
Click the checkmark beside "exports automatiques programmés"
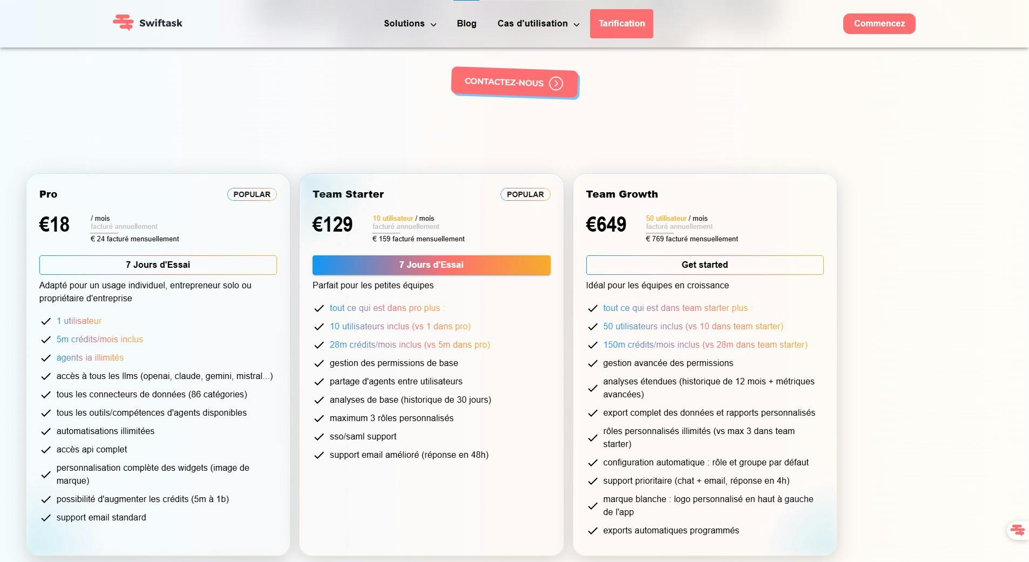(x=592, y=531)
